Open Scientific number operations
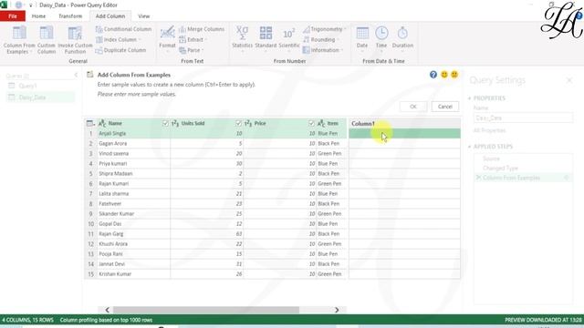 tap(289, 37)
